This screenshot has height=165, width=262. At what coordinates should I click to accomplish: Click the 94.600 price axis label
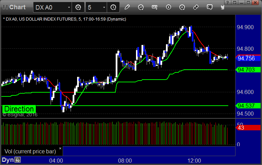tap(245, 92)
